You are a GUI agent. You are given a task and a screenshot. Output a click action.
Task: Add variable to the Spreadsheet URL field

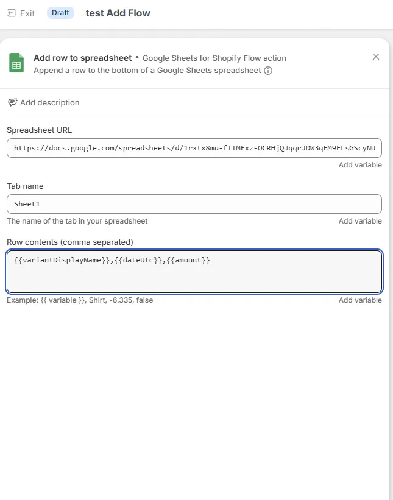pos(360,165)
